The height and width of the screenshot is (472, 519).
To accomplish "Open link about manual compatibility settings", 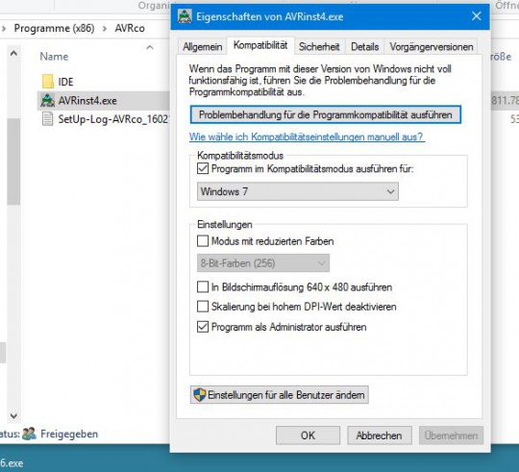I will 307,137.
